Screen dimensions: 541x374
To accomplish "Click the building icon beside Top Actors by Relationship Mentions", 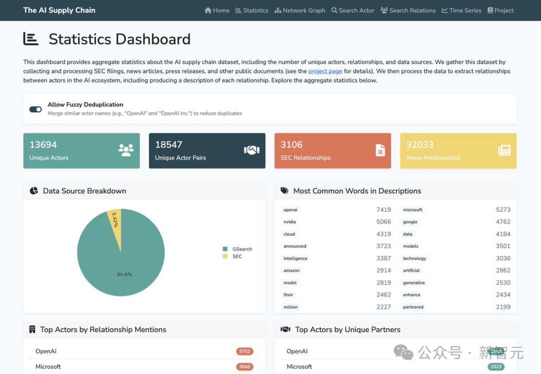I will tap(33, 329).
